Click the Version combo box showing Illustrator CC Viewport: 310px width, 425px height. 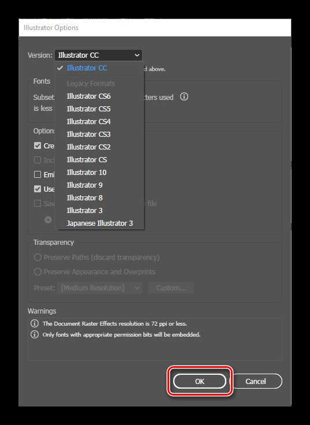[98, 55]
